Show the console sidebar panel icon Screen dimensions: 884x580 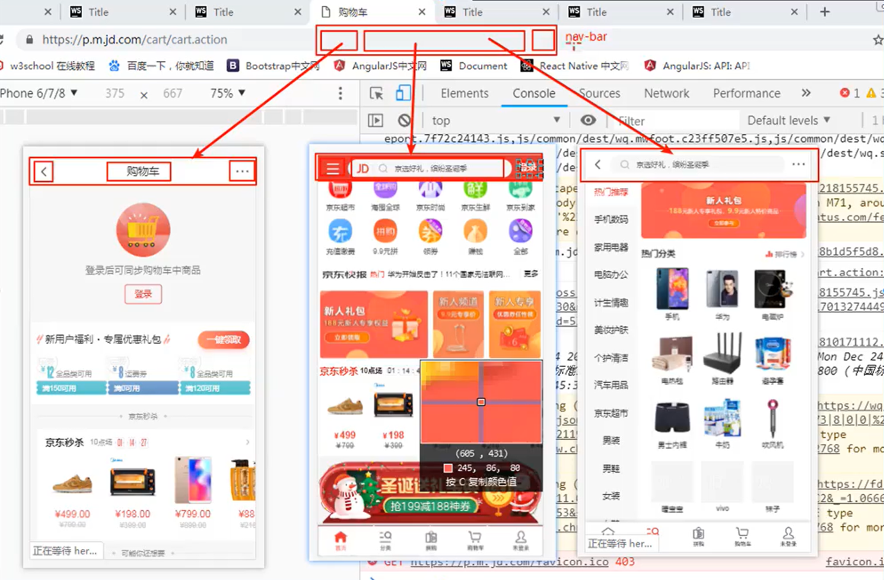coord(376,121)
